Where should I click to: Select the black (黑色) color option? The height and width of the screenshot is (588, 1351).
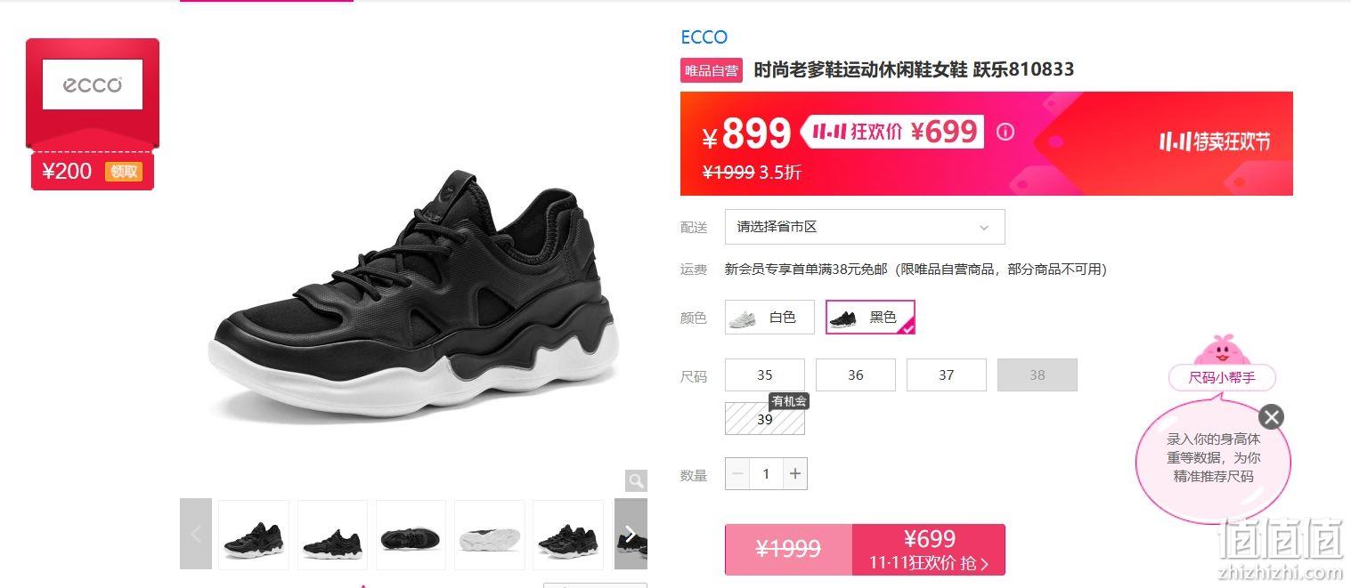point(870,318)
